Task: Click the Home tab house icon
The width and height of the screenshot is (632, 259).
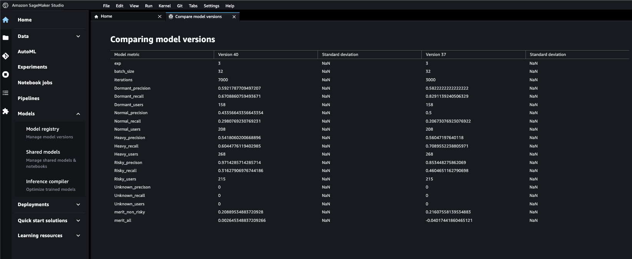Action: tap(96, 16)
